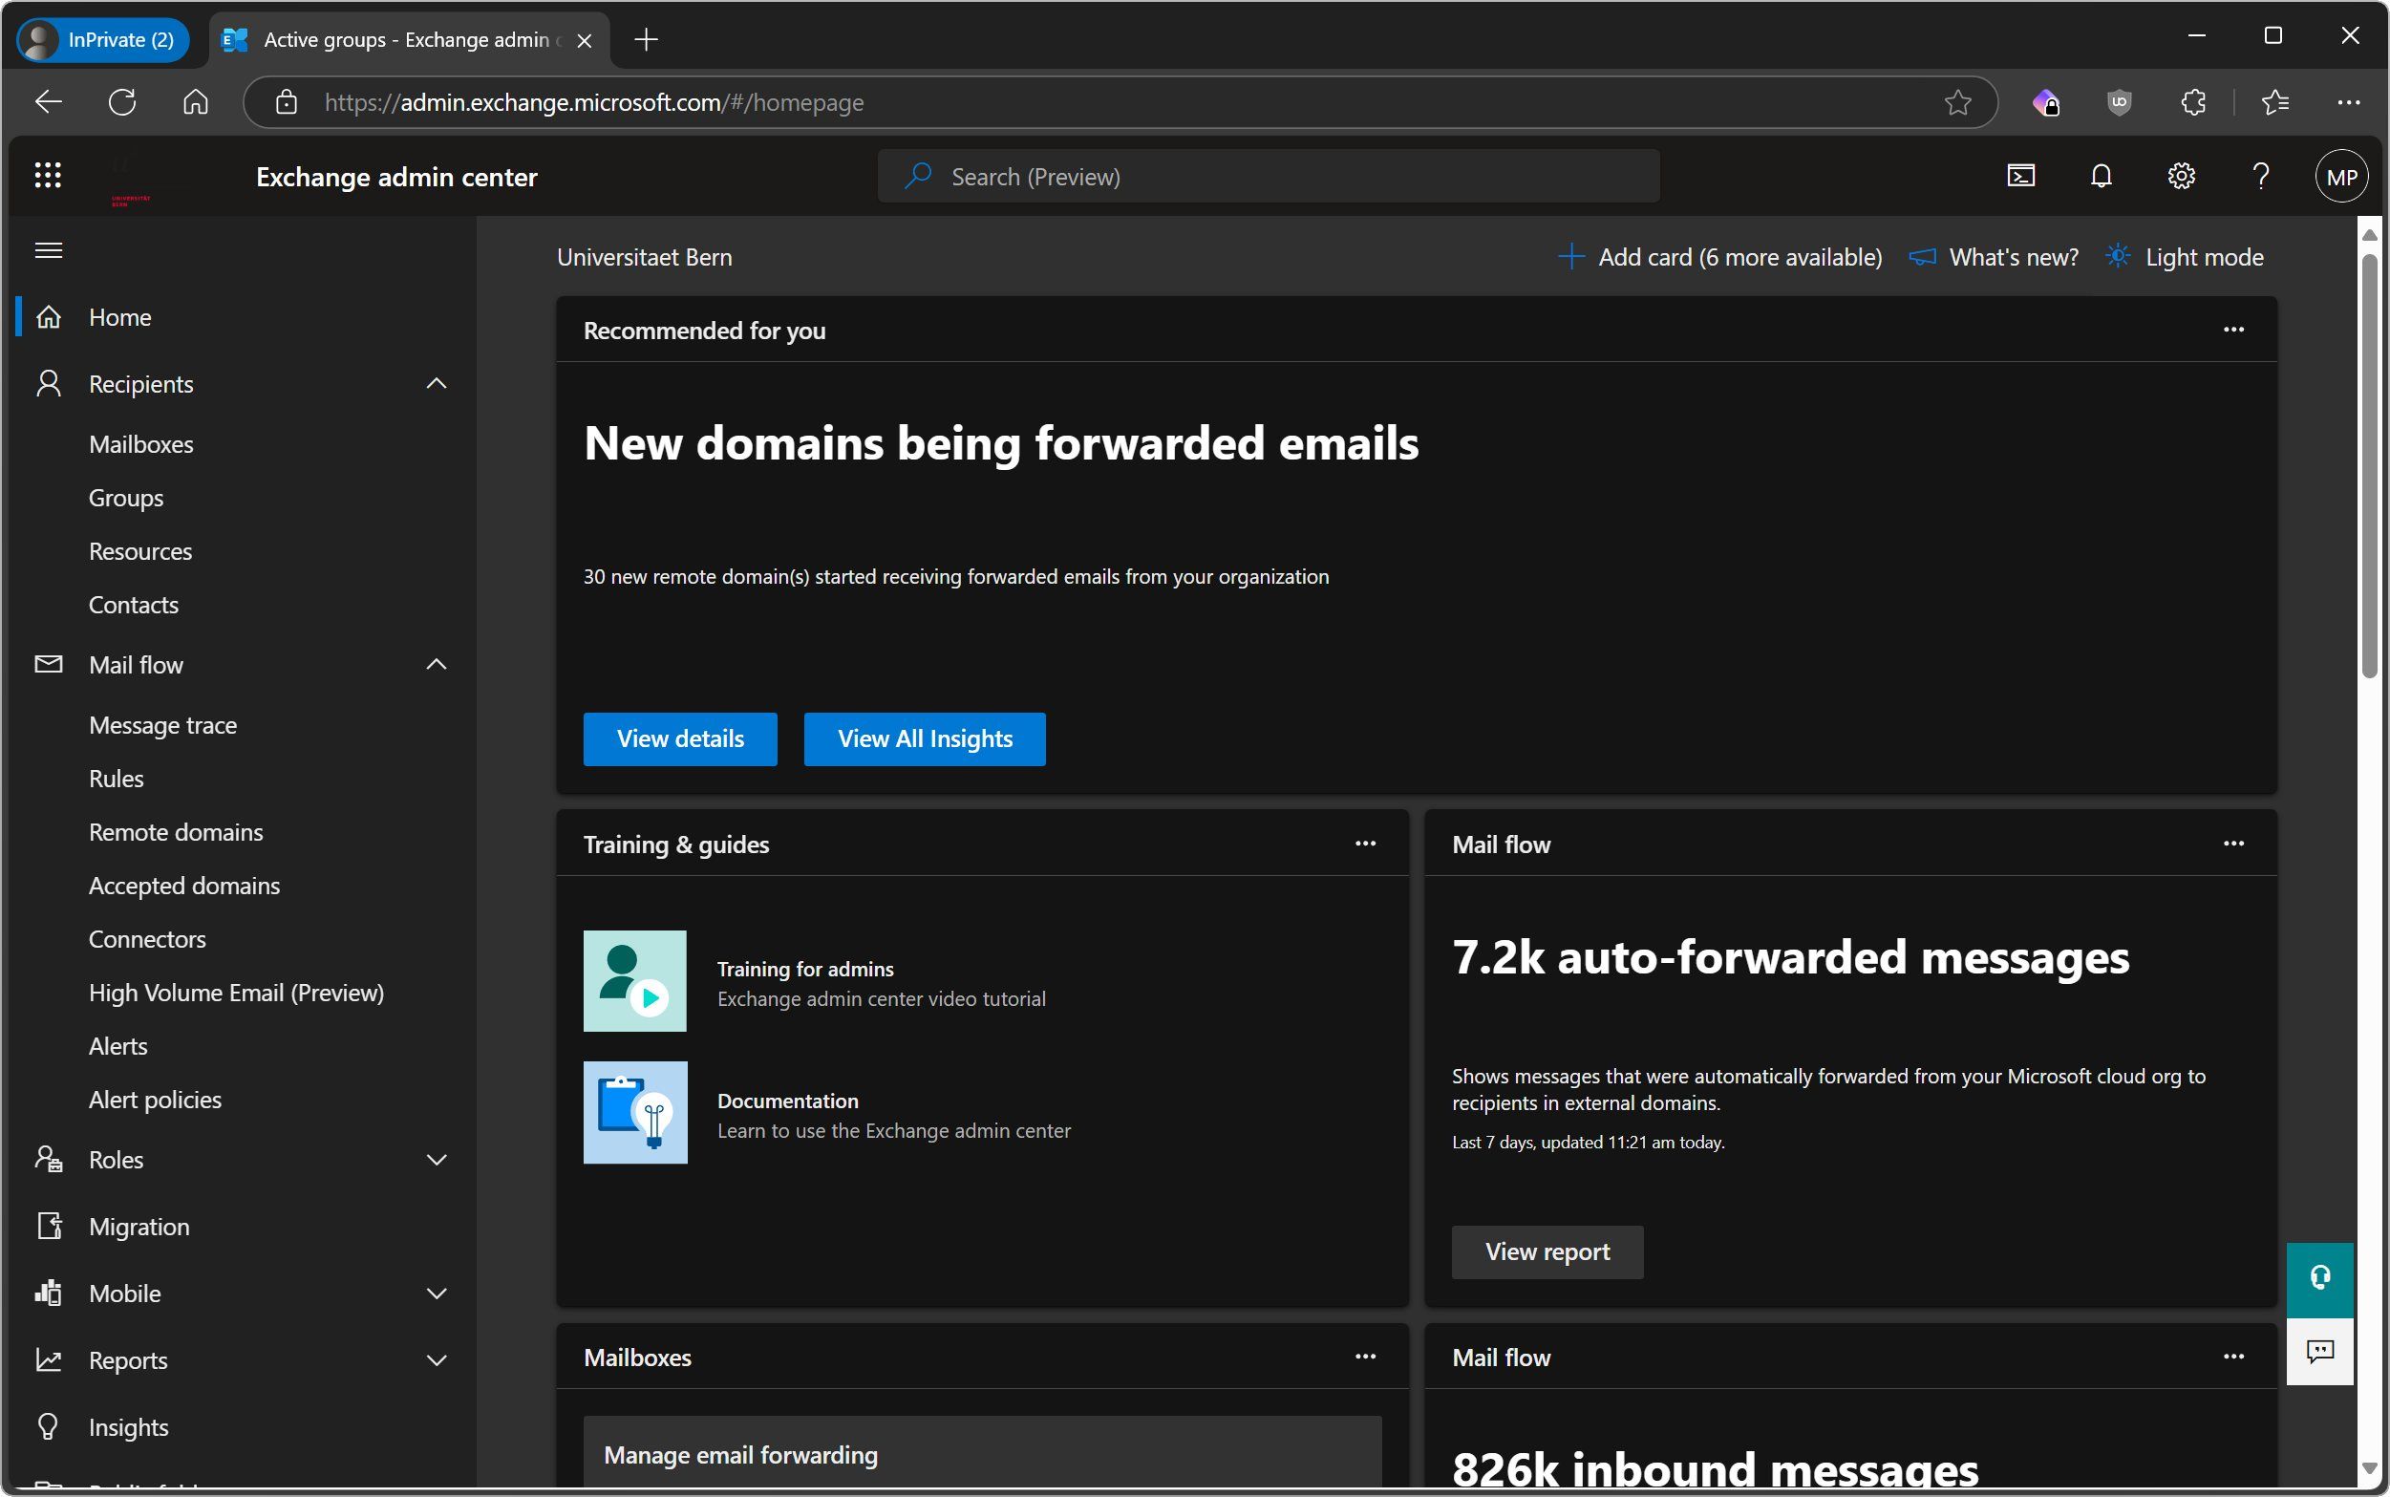The image size is (2390, 1497).
Task: Open uBlock shield extension icon
Action: 2119,102
